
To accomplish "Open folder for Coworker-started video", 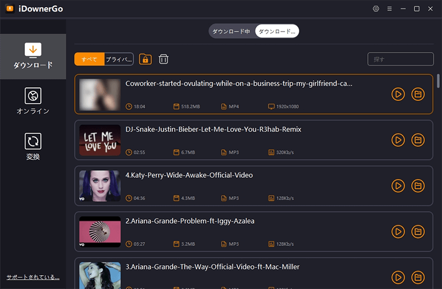I will pos(418,94).
